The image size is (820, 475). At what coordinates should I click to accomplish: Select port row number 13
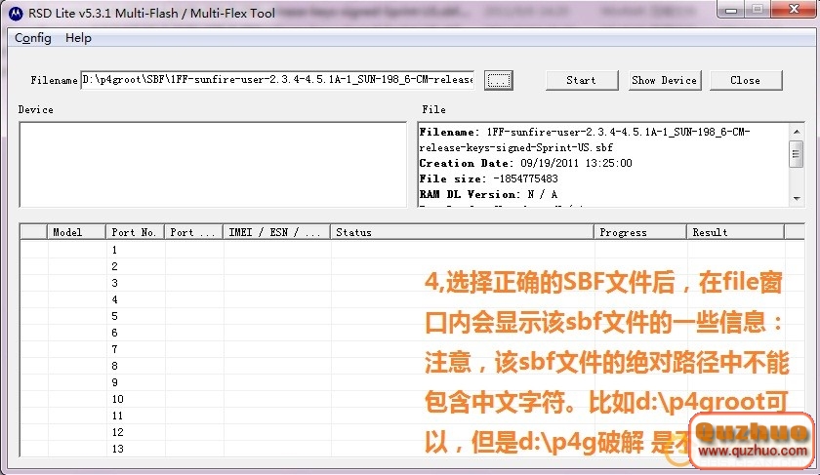tap(412, 449)
